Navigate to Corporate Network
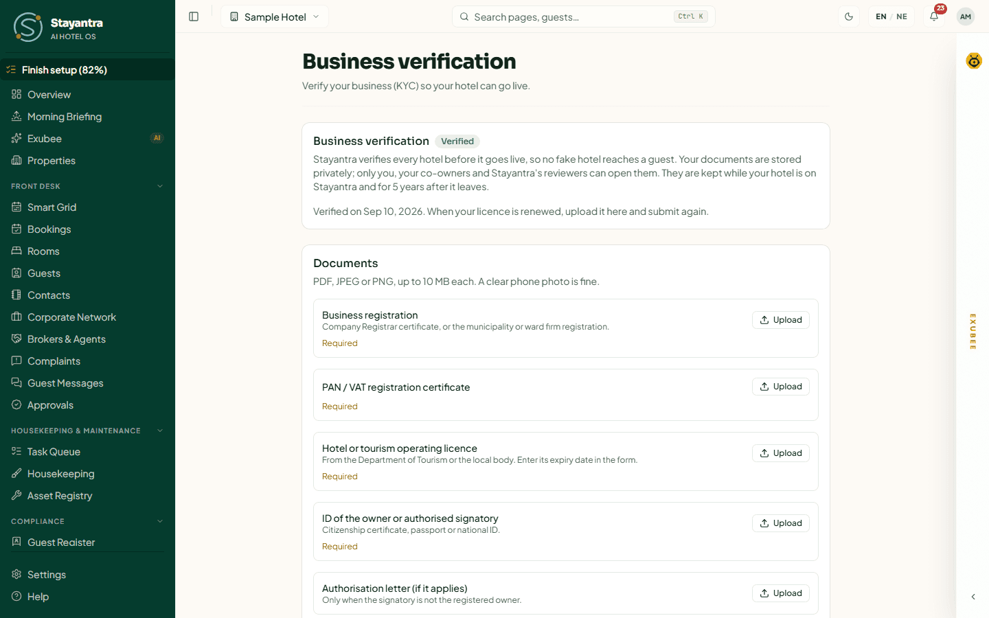Viewport: 989px width, 618px height. pos(87,317)
